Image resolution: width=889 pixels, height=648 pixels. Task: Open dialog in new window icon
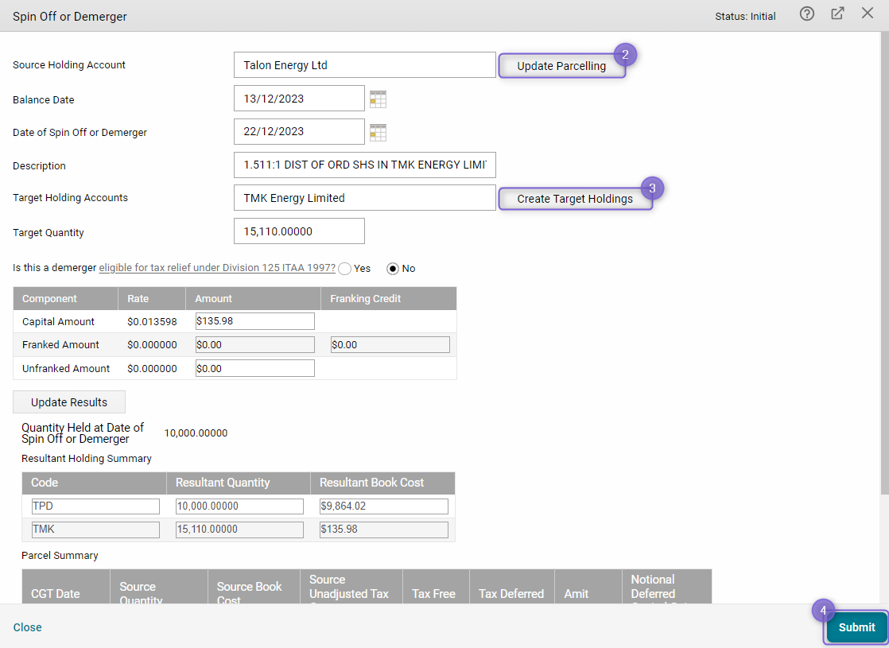[x=837, y=14]
